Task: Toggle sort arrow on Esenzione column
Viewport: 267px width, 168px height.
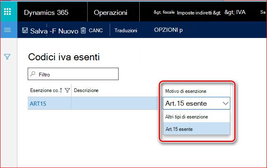Action: click(x=61, y=90)
